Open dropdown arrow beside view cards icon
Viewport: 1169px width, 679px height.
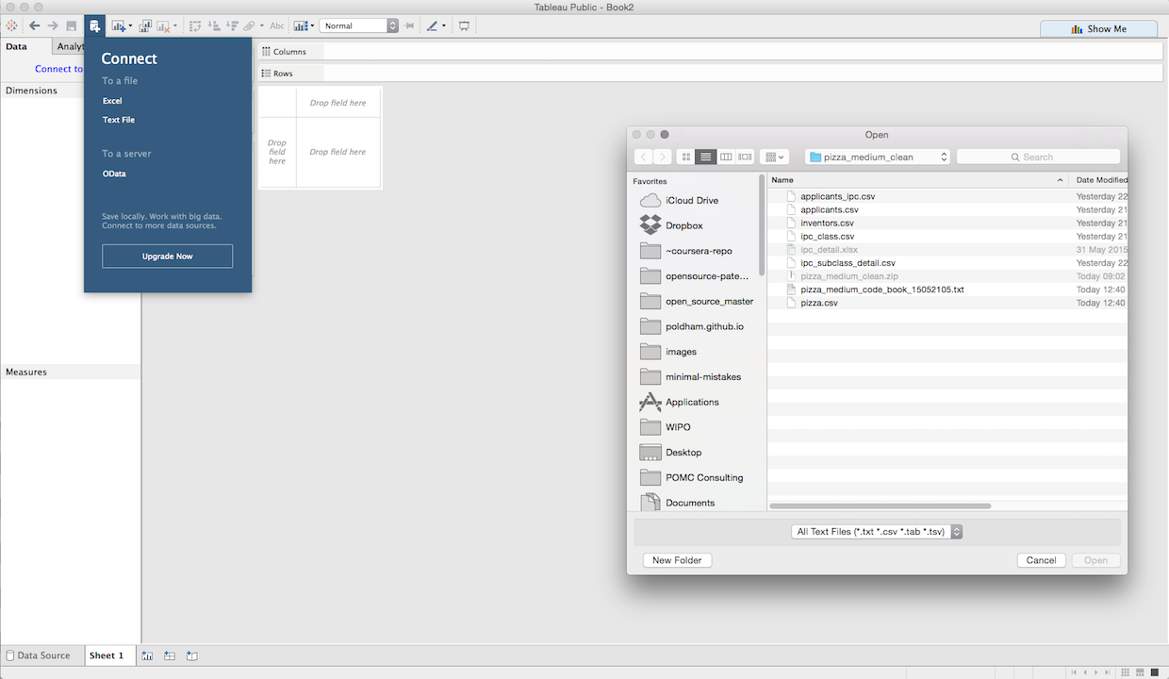312,26
